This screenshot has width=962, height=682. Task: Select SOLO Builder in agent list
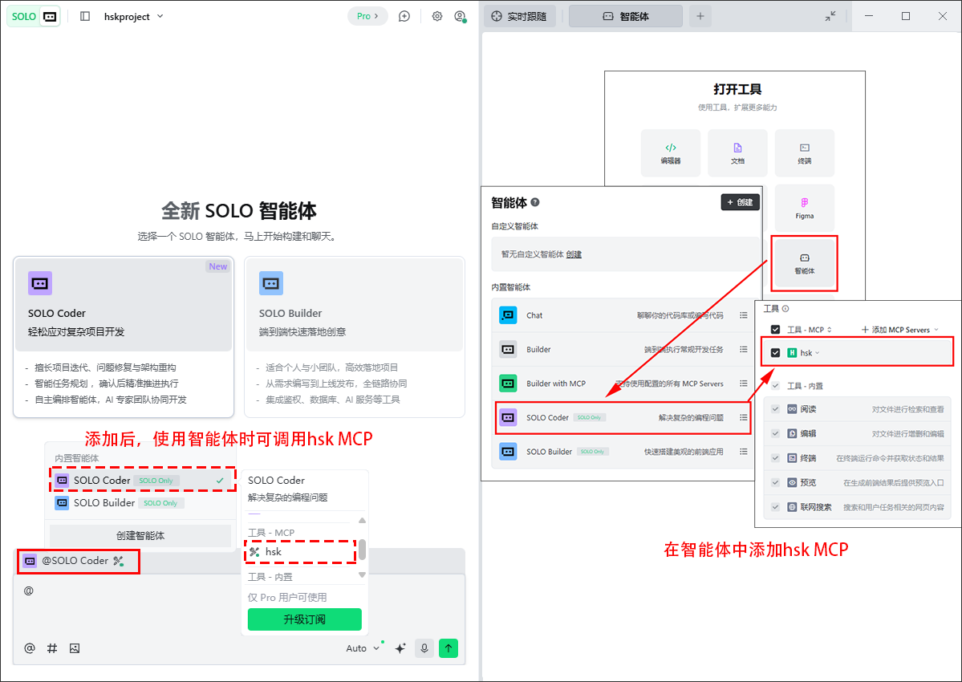pos(104,503)
